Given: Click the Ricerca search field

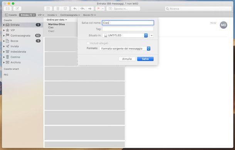Looking at the screenshot, I should click(198, 9).
